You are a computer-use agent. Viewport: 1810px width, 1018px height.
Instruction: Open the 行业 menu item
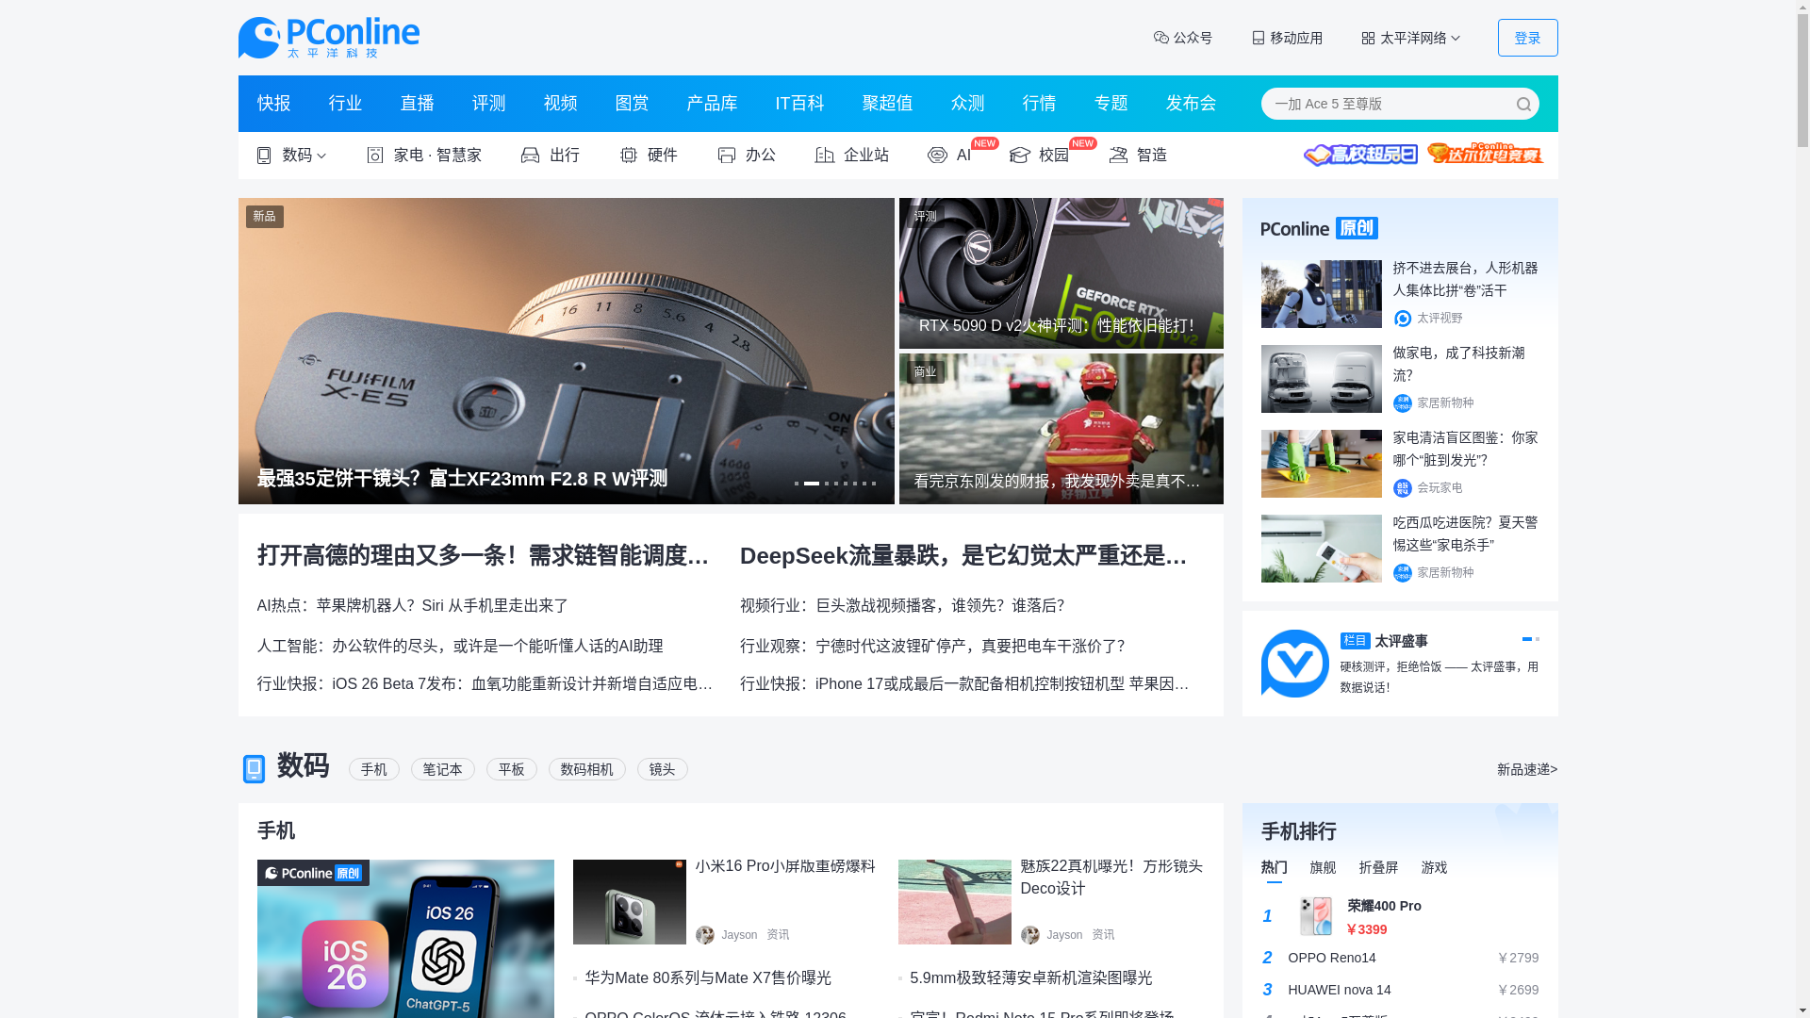tap(345, 104)
